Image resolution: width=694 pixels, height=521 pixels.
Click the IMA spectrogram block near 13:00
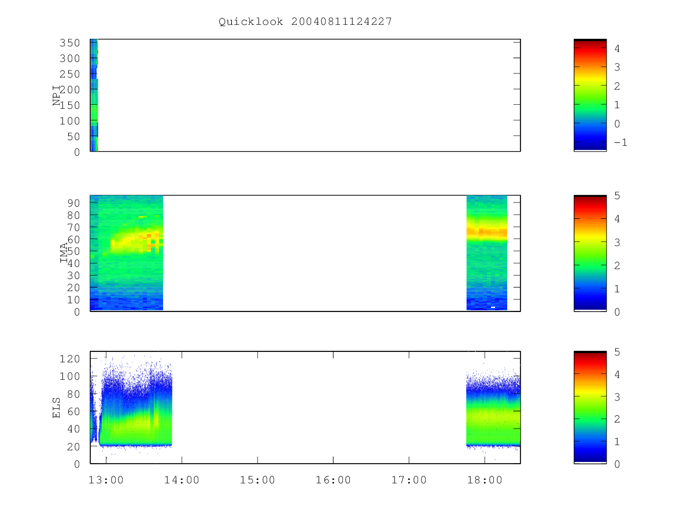click(x=127, y=253)
